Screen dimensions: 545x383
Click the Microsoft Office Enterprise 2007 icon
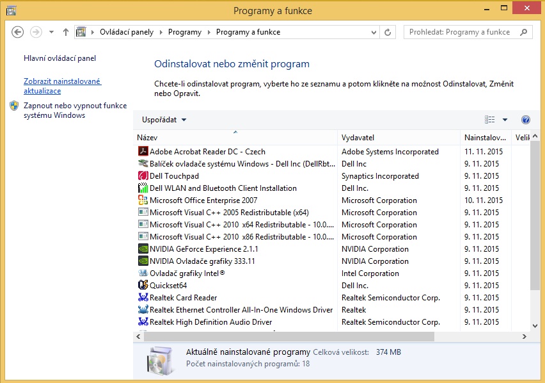point(143,200)
